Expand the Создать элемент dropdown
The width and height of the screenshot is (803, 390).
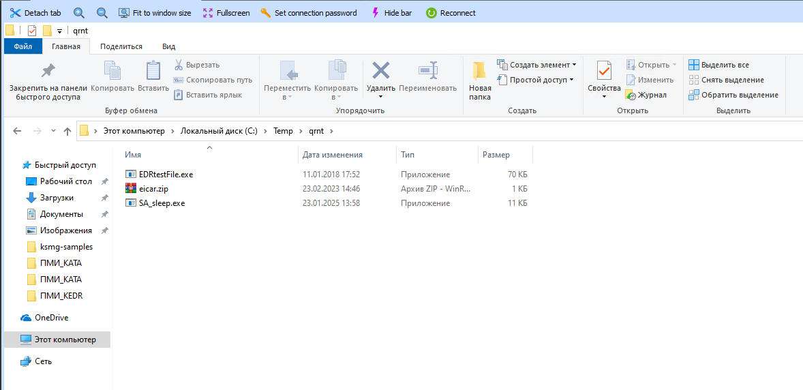pyautogui.click(x=574, y=65)
